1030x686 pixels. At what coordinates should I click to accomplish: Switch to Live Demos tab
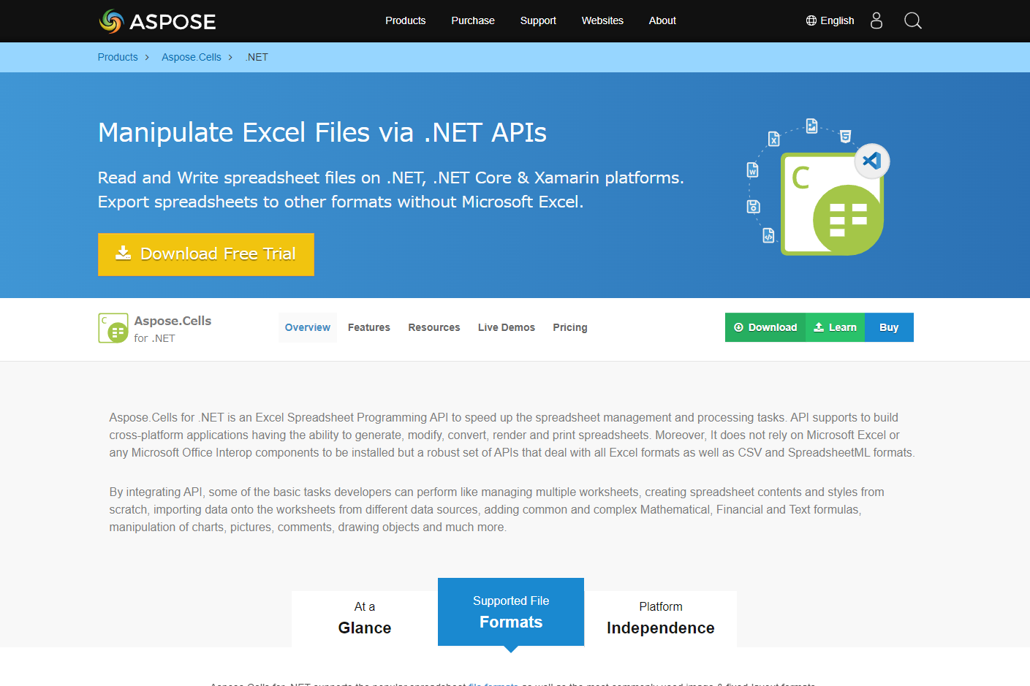pos(507,327)
